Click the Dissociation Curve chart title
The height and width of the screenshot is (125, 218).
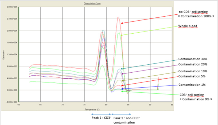(x=92, y=3)
